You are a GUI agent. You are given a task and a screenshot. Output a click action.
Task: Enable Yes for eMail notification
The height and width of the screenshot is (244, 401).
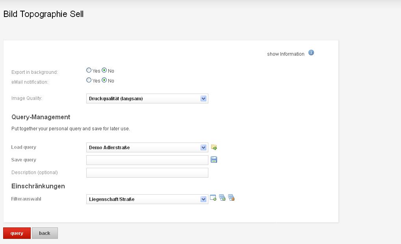89,80
